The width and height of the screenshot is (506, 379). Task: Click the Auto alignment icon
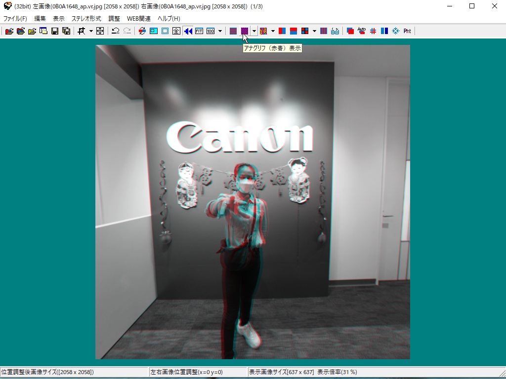coord(361,31)
